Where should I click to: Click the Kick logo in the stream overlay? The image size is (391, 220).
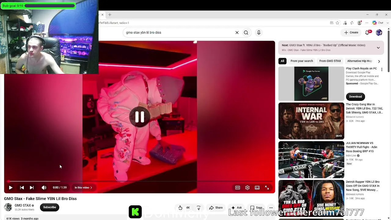[x=135, y=212]
